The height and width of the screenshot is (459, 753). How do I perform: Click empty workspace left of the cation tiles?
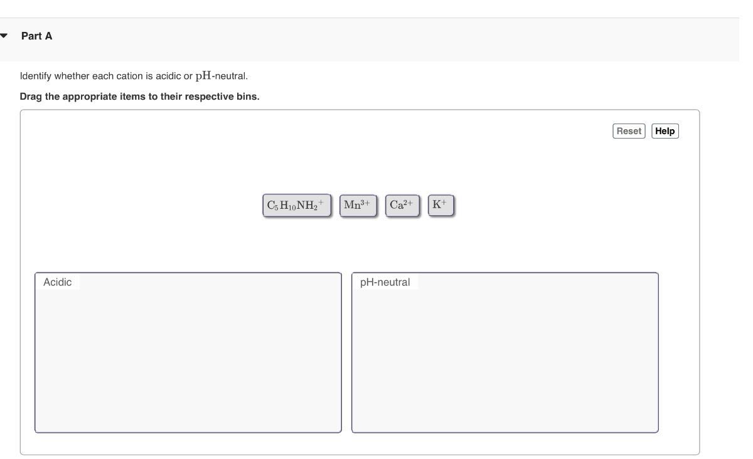point(144,206)
